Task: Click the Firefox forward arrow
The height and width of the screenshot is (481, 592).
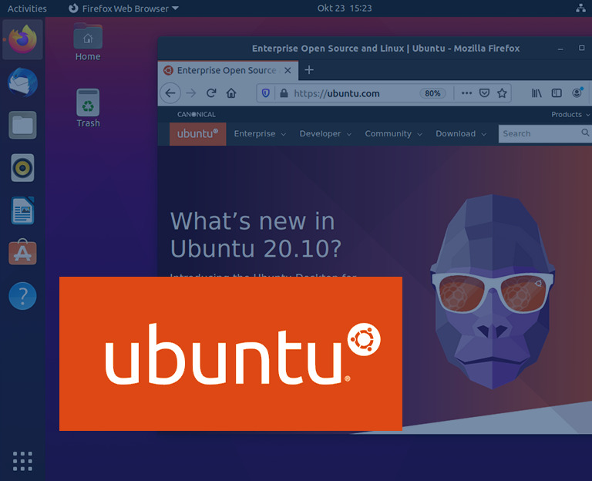Action: point(191,92)
